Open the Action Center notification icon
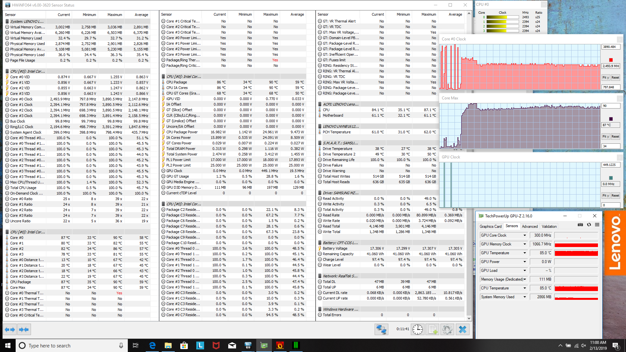This screenshot has width=626, height=352. click(x=616, y=345)
